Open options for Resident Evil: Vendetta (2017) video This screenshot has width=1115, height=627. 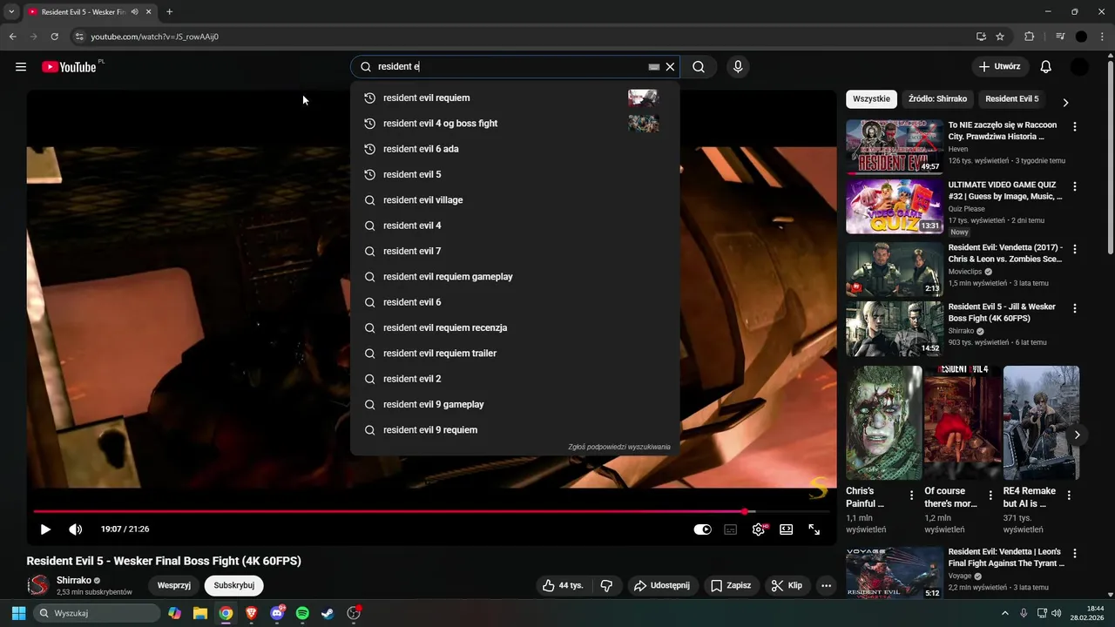(x=1075, y=248)
